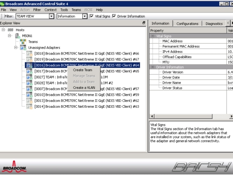This screenshot has height=185, width=233.
Task: Open the Help menu
Action: tap(99, 10)
